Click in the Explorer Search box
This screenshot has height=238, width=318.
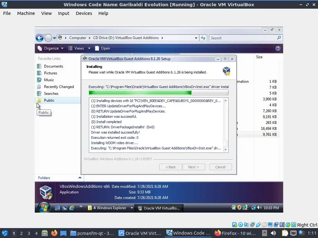243,38
